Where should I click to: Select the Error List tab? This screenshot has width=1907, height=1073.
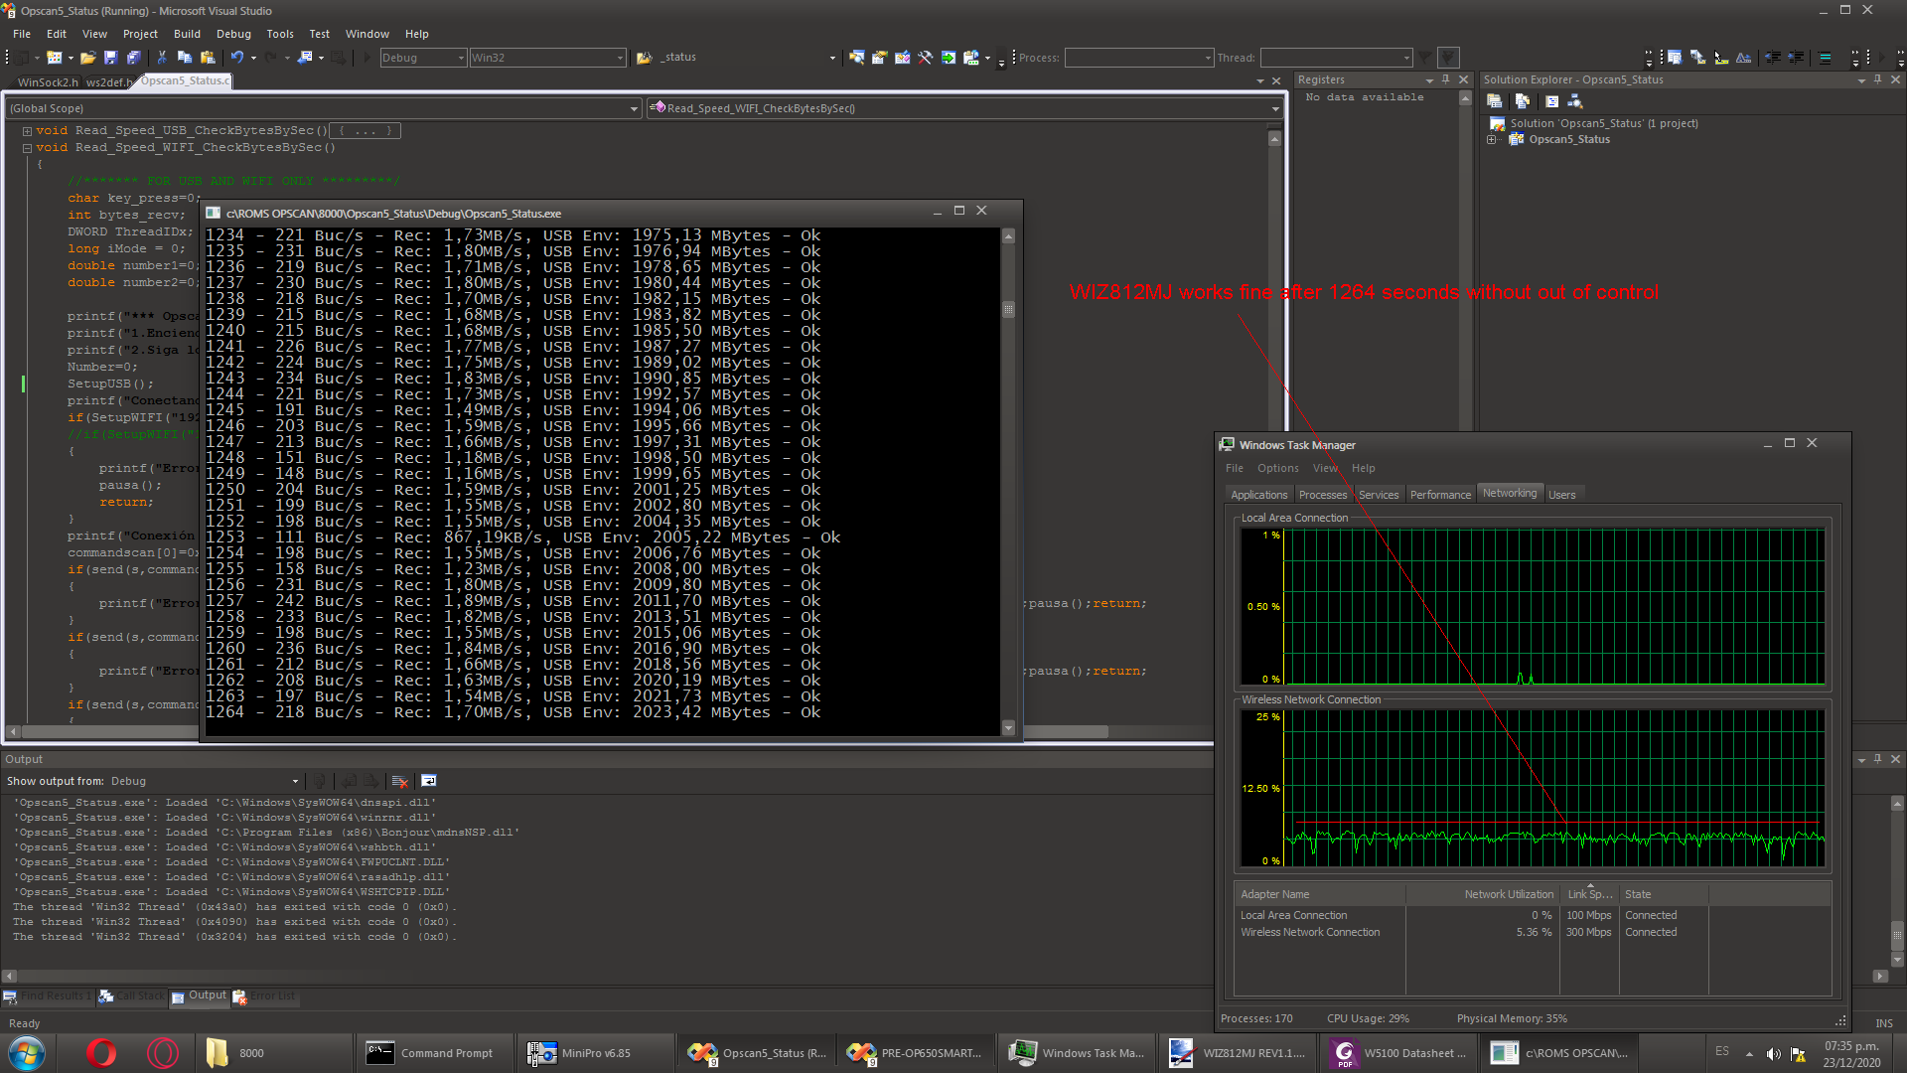[x=266, y=996]
